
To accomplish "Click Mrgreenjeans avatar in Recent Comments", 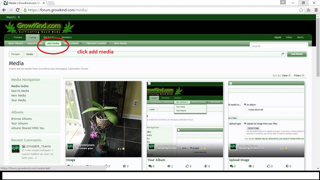I will (15, 149).
